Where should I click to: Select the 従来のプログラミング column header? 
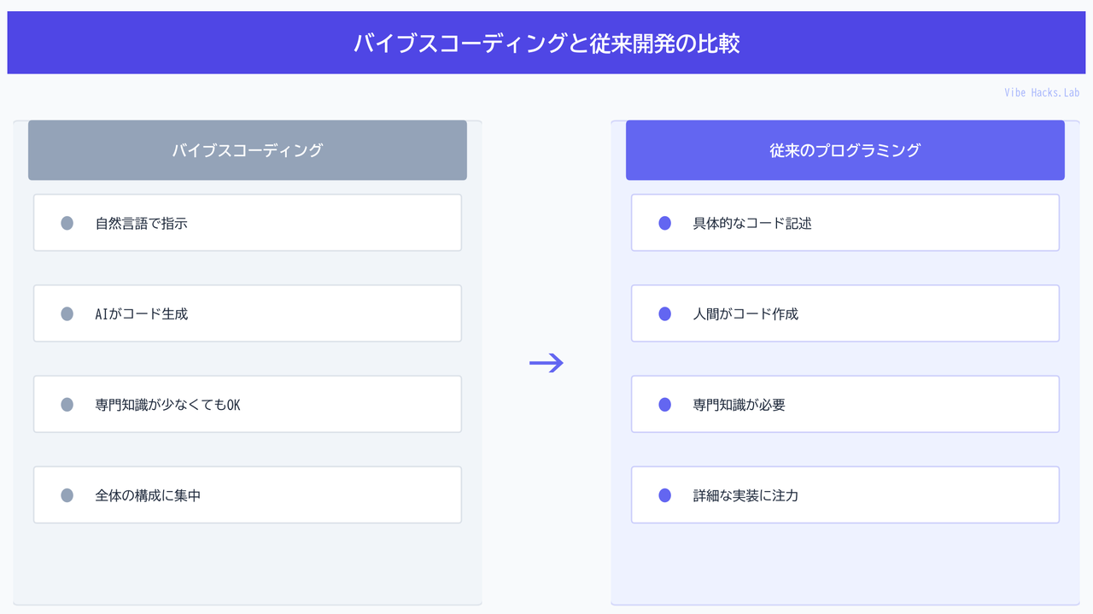(845, 150)
